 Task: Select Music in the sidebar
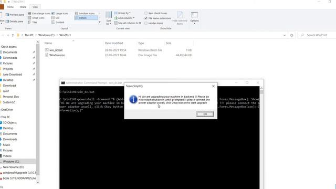point(6,145)
